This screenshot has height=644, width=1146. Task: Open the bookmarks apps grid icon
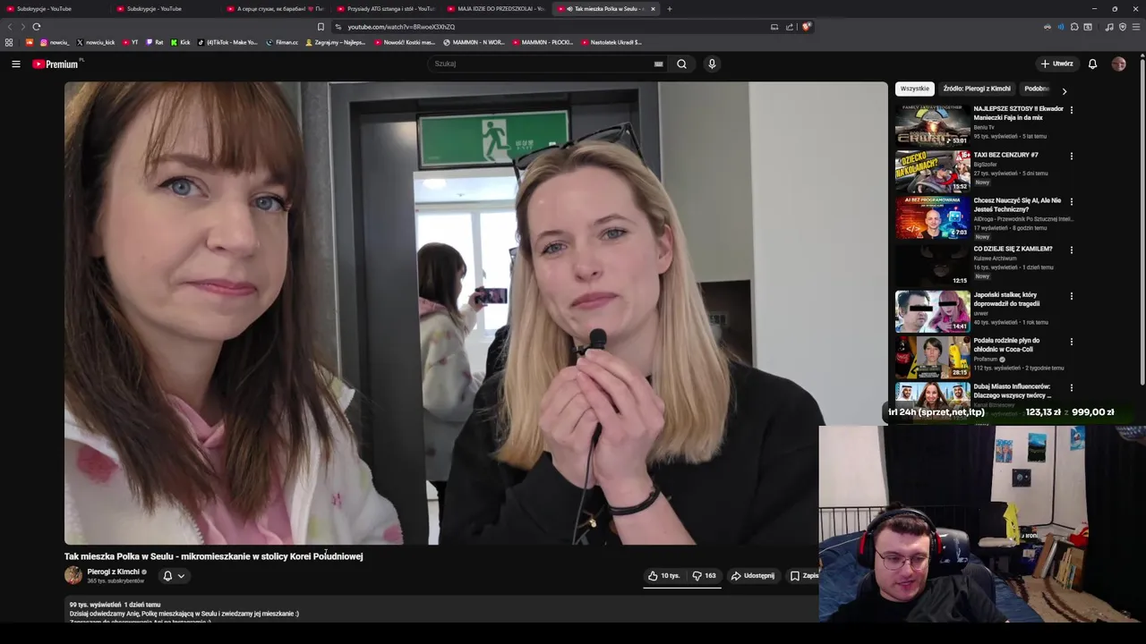coord(9,42)
